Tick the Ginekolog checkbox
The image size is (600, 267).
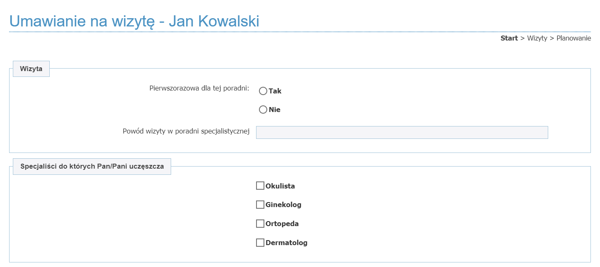coord(260,205)
